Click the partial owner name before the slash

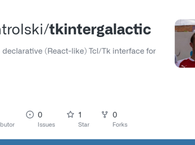(21, 29)
